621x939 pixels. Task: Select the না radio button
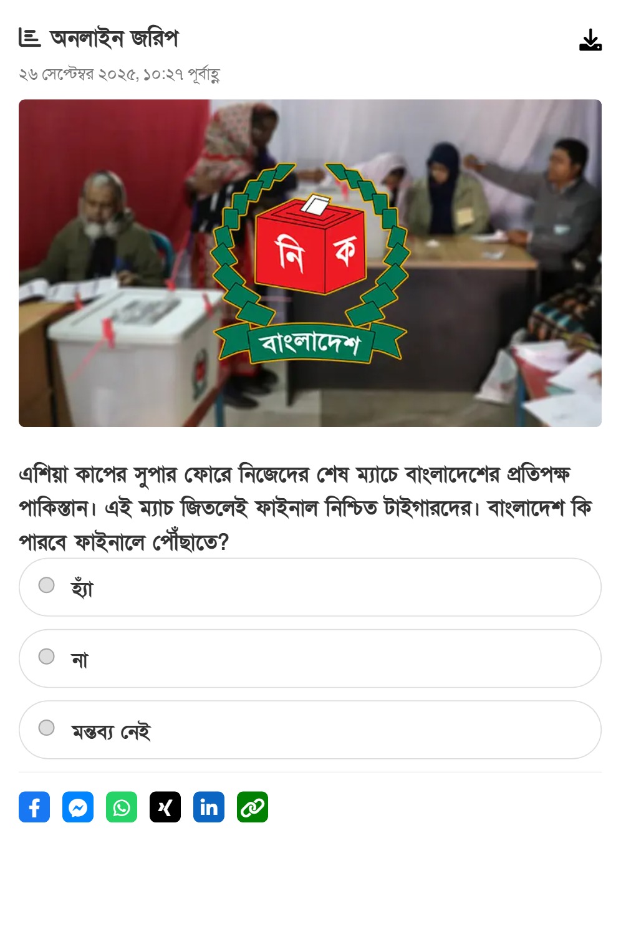point(47,657)
